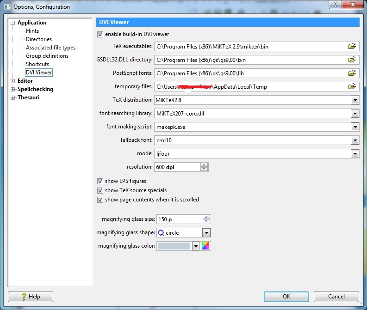Select the Application tree label

point(32,23)
